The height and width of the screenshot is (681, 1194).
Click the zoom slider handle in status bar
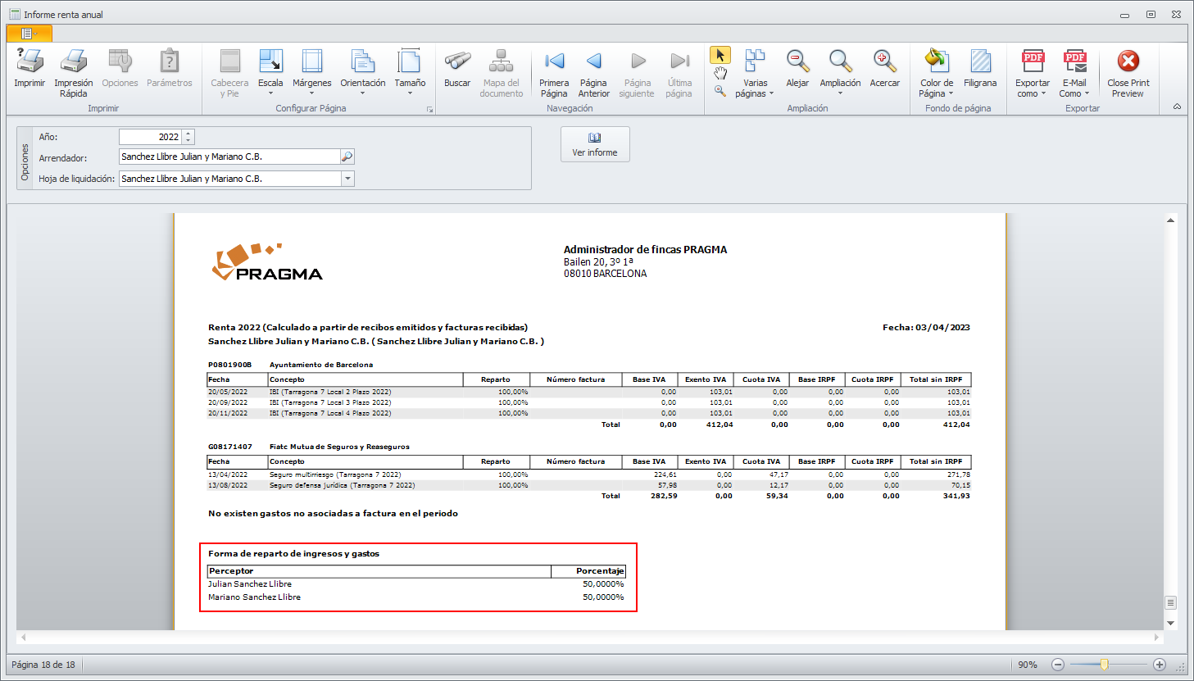tap(1105, 665)
